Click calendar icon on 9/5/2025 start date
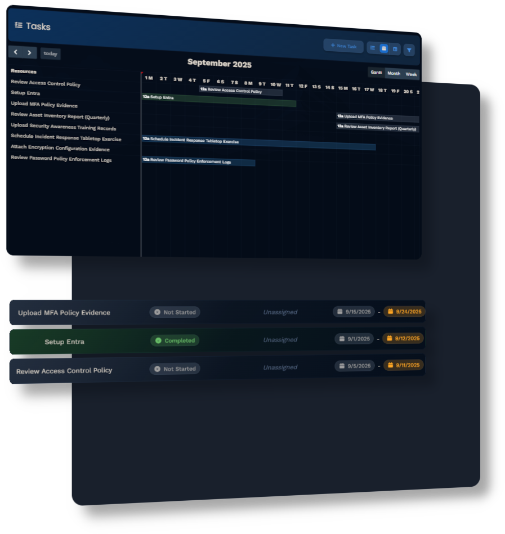This screenshot has width=505, height=534. point(341,365)
